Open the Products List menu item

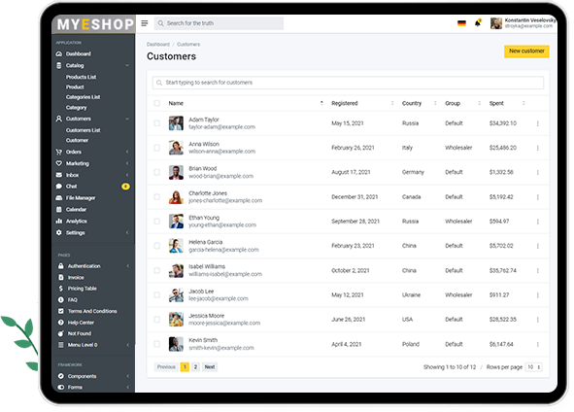point(81,78)
